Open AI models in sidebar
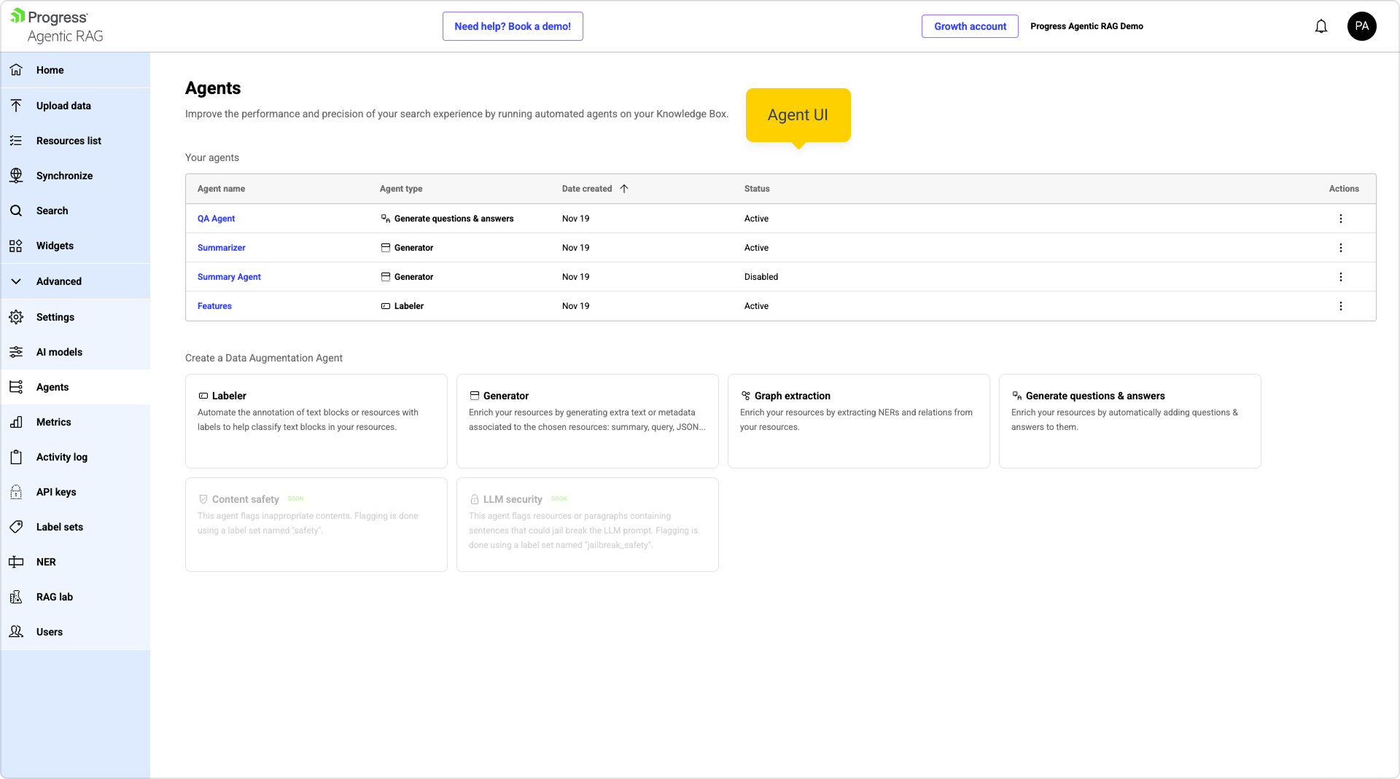 click(x=59, y=352)
